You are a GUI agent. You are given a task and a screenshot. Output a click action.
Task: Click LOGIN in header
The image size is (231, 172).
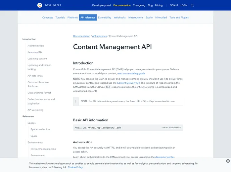184,5
